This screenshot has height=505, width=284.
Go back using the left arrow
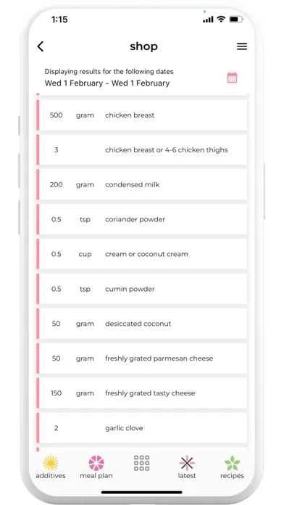click(x=40, y=46)
